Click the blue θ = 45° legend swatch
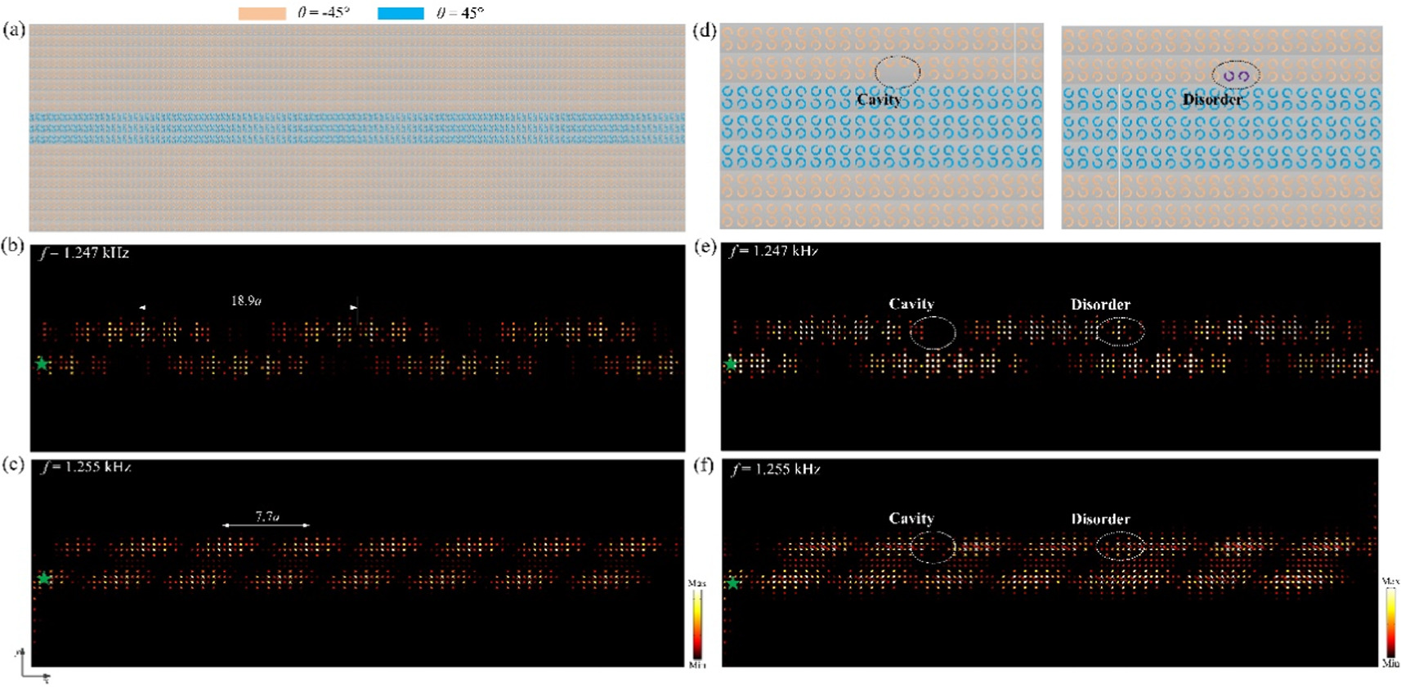This screenshot has height=687, width=1401. [x=401, y=13]
